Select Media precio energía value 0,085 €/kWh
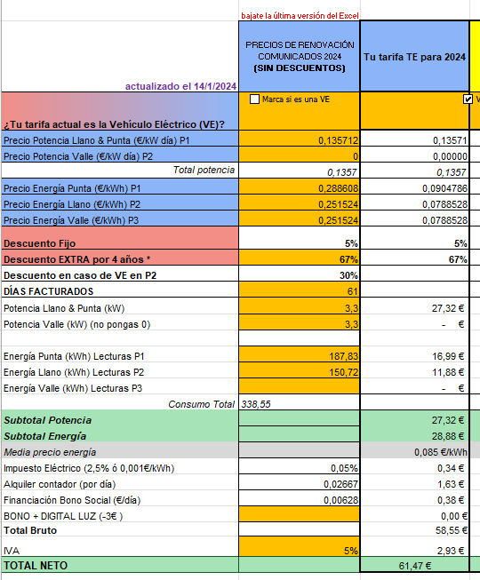This screenshot has height=580, width=480. pos(415,451)
